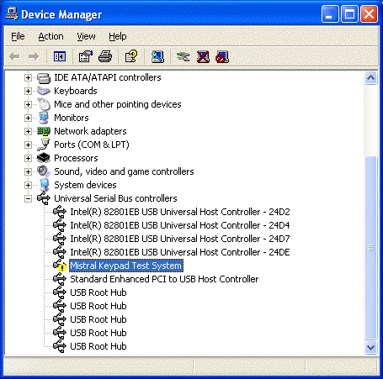Click USB icon beside Standard Enhanced PCI controller
The width and height of the screenshot is (383, 379).
(60, 279)
